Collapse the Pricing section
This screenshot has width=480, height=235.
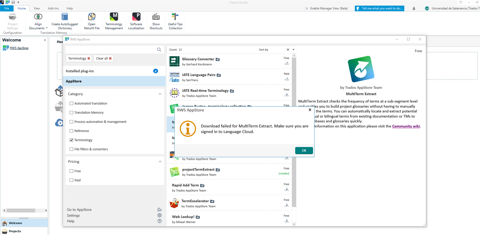[x=160, y=162]
